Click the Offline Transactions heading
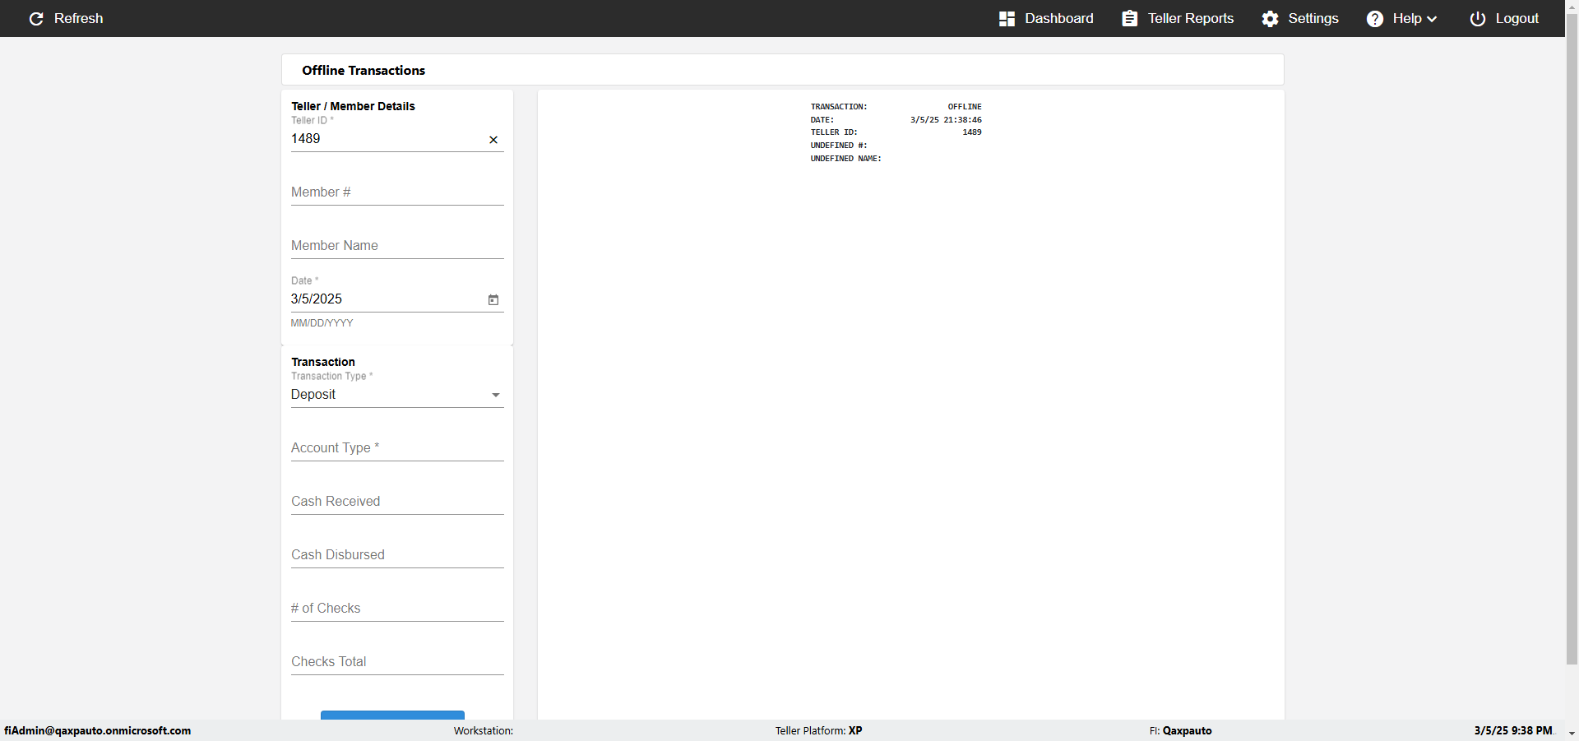The width and height of the screenshot is (1579, 741). point(363,71)
